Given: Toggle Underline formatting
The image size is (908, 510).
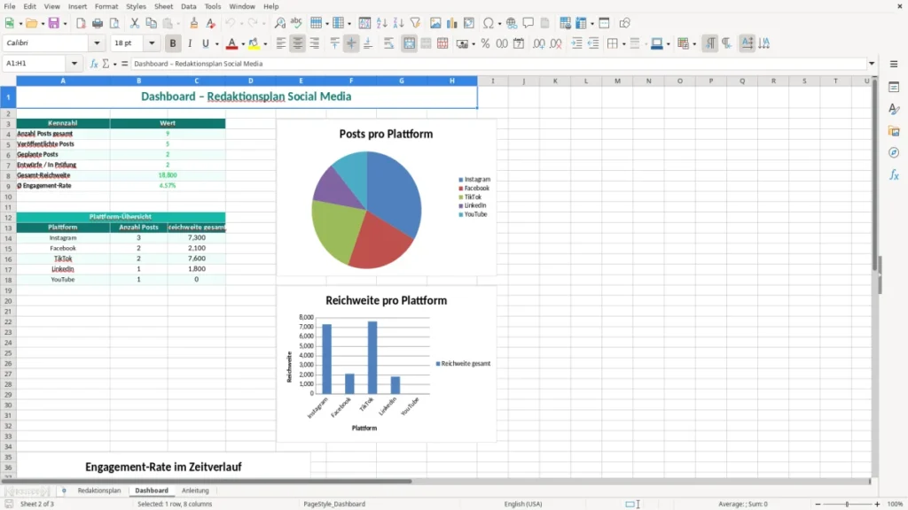Looking at the screenshot, I should (x=205, y=43).
